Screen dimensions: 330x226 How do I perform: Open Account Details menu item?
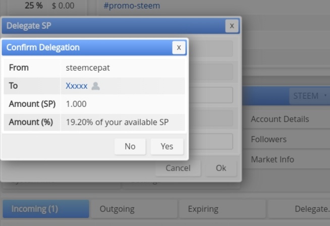click(287, 119)
